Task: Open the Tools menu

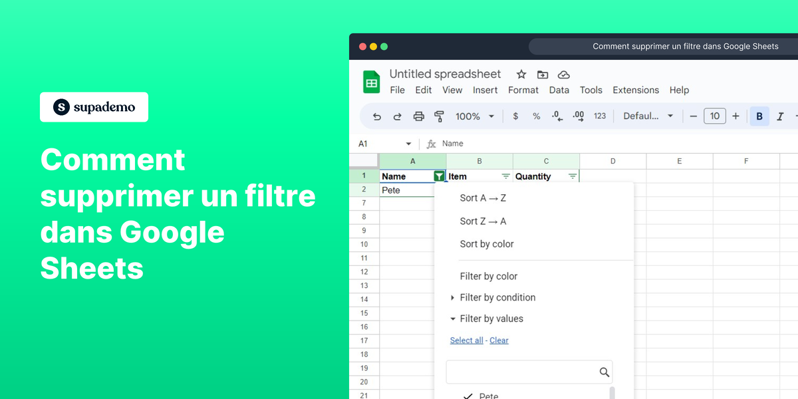Action: pos(591,90)
